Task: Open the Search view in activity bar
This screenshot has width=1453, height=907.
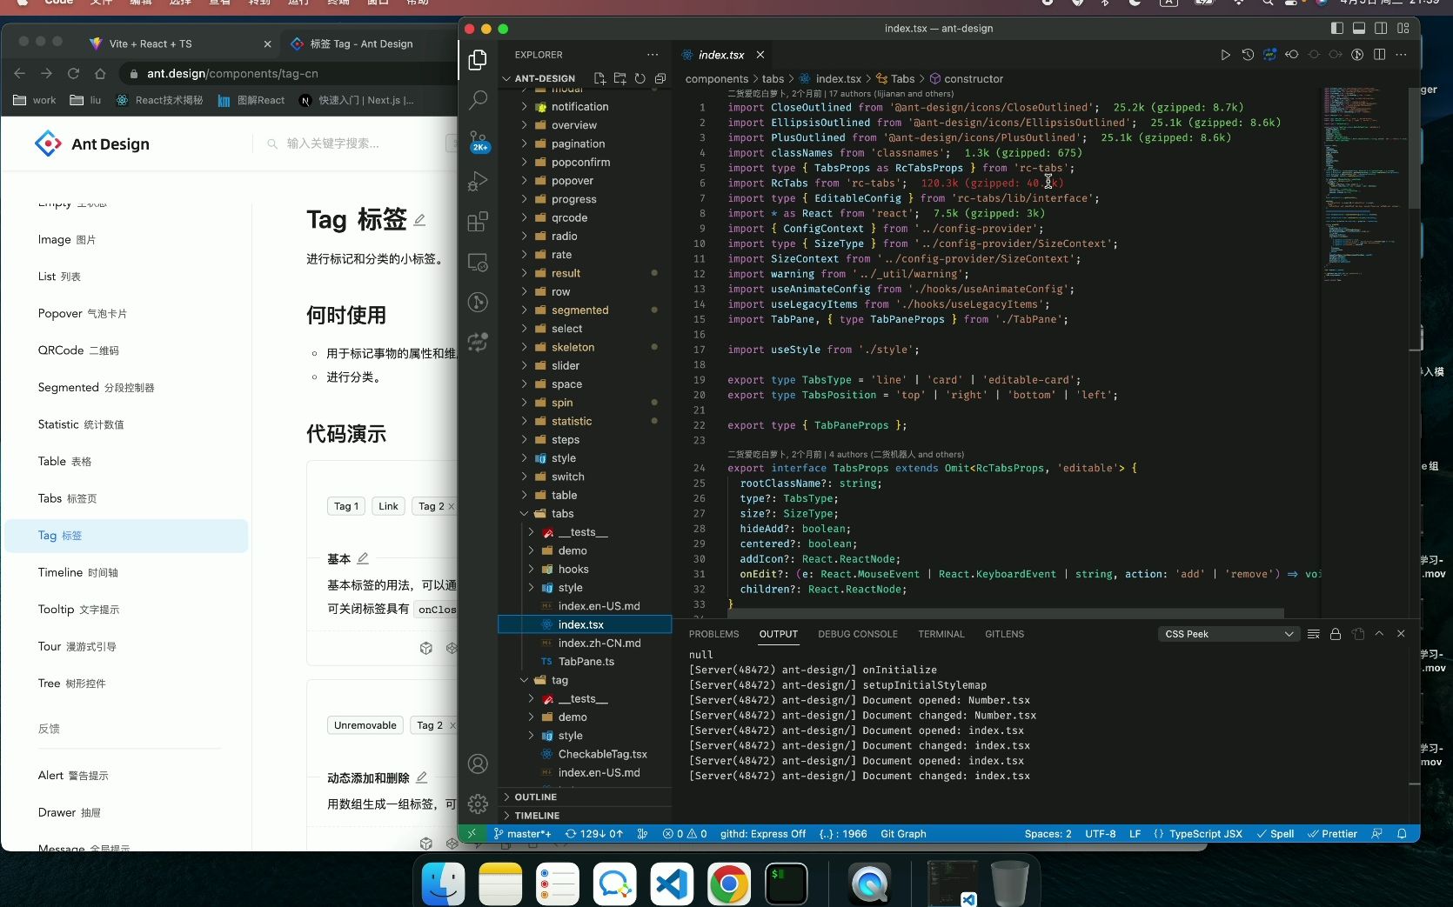Action: (x=478, y=100)
